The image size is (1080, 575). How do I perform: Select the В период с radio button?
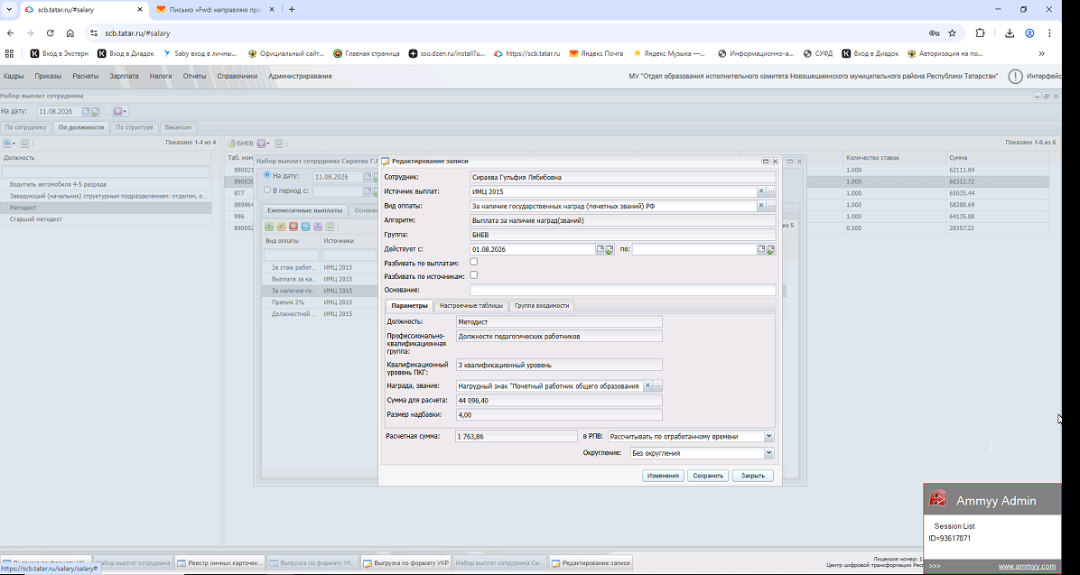pos(268,190)
